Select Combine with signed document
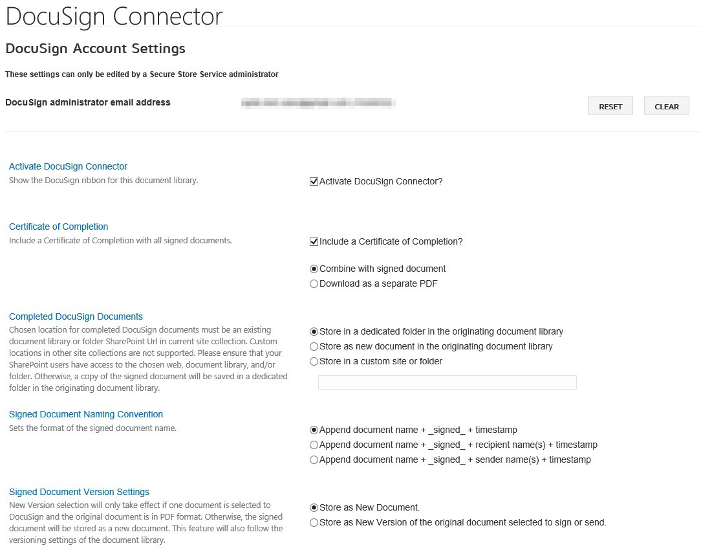 coord(314,269)
